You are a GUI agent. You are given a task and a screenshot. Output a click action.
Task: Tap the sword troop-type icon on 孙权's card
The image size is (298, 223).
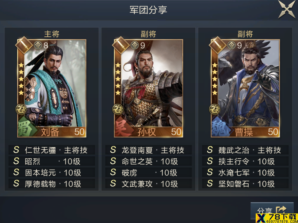(x=121, y=45)
